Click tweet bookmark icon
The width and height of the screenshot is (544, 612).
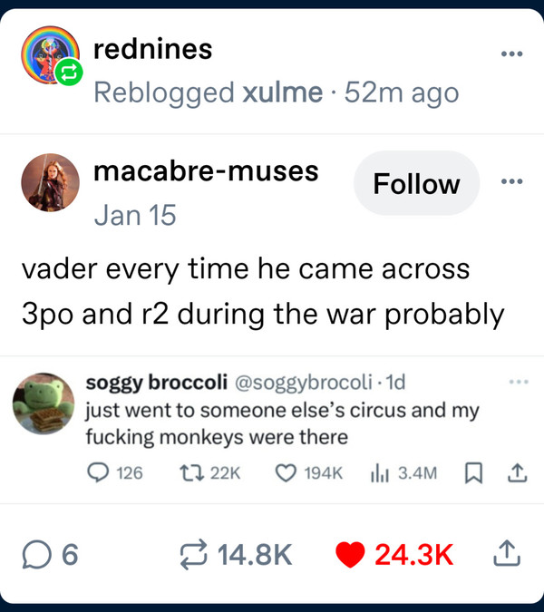click(x=474, y=473)
